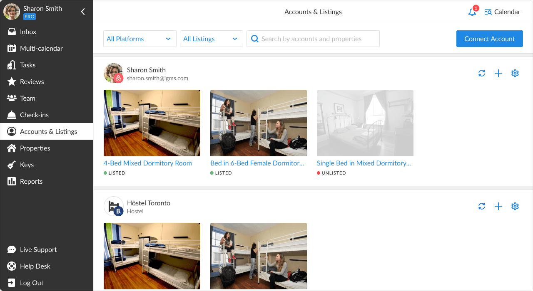Expand the All Platforms dropdown

point(139,39)
